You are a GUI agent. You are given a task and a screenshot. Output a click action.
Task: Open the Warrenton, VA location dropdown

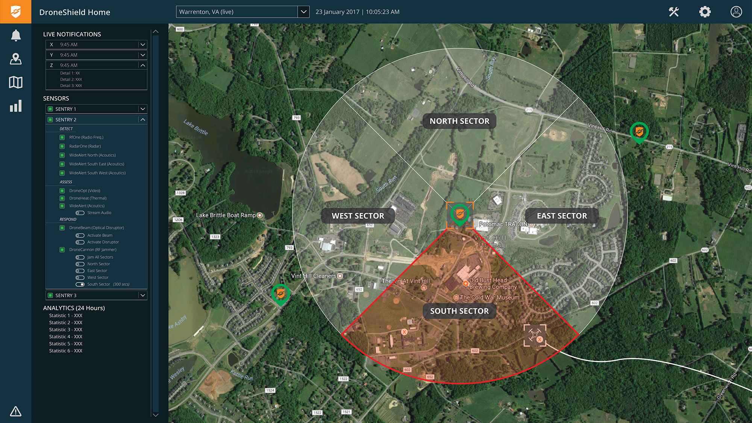click(x=303, y=12)
